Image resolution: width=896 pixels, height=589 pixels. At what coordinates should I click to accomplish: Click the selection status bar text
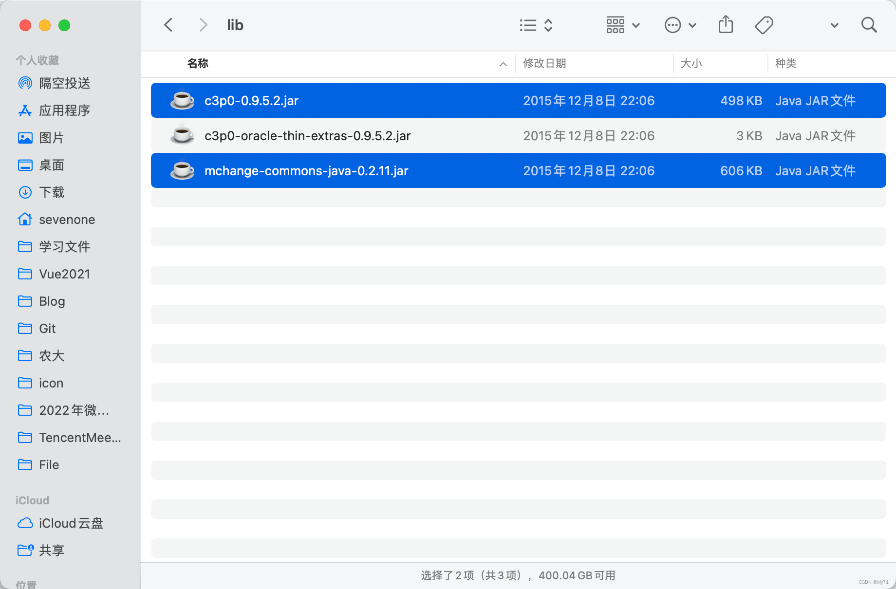[518, 575]
